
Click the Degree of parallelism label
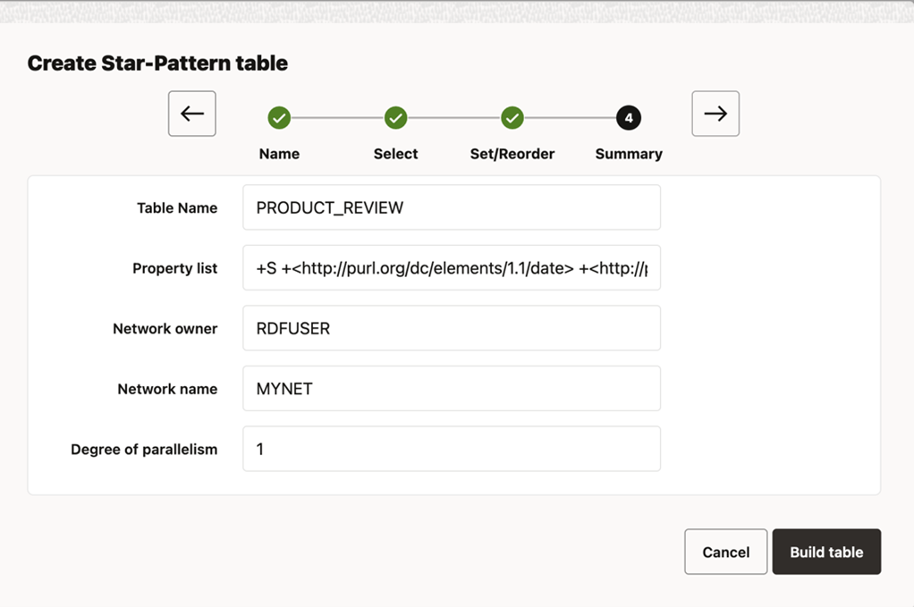(144, 449)
